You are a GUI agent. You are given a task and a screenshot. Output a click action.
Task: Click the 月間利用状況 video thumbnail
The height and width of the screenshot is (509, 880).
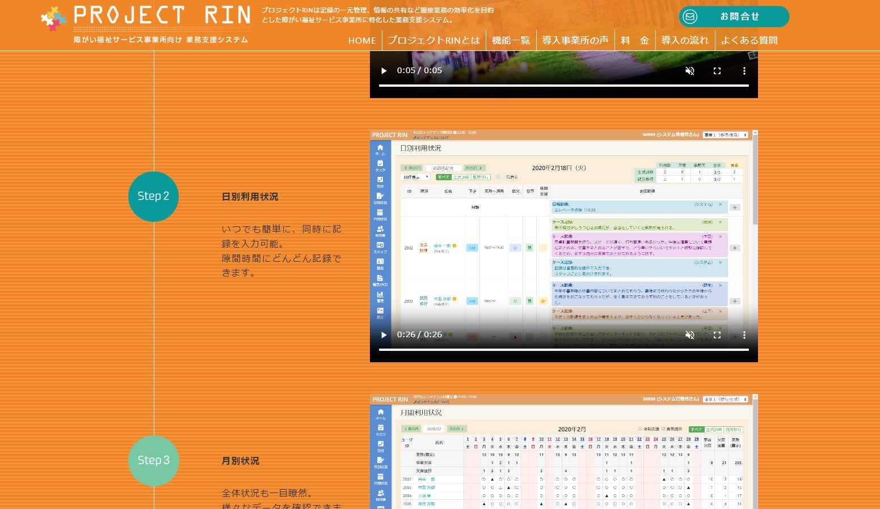[564, 452]
